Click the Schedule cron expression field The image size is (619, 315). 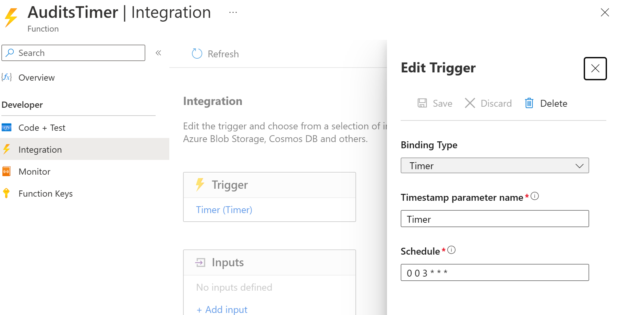tap(495, 273)
